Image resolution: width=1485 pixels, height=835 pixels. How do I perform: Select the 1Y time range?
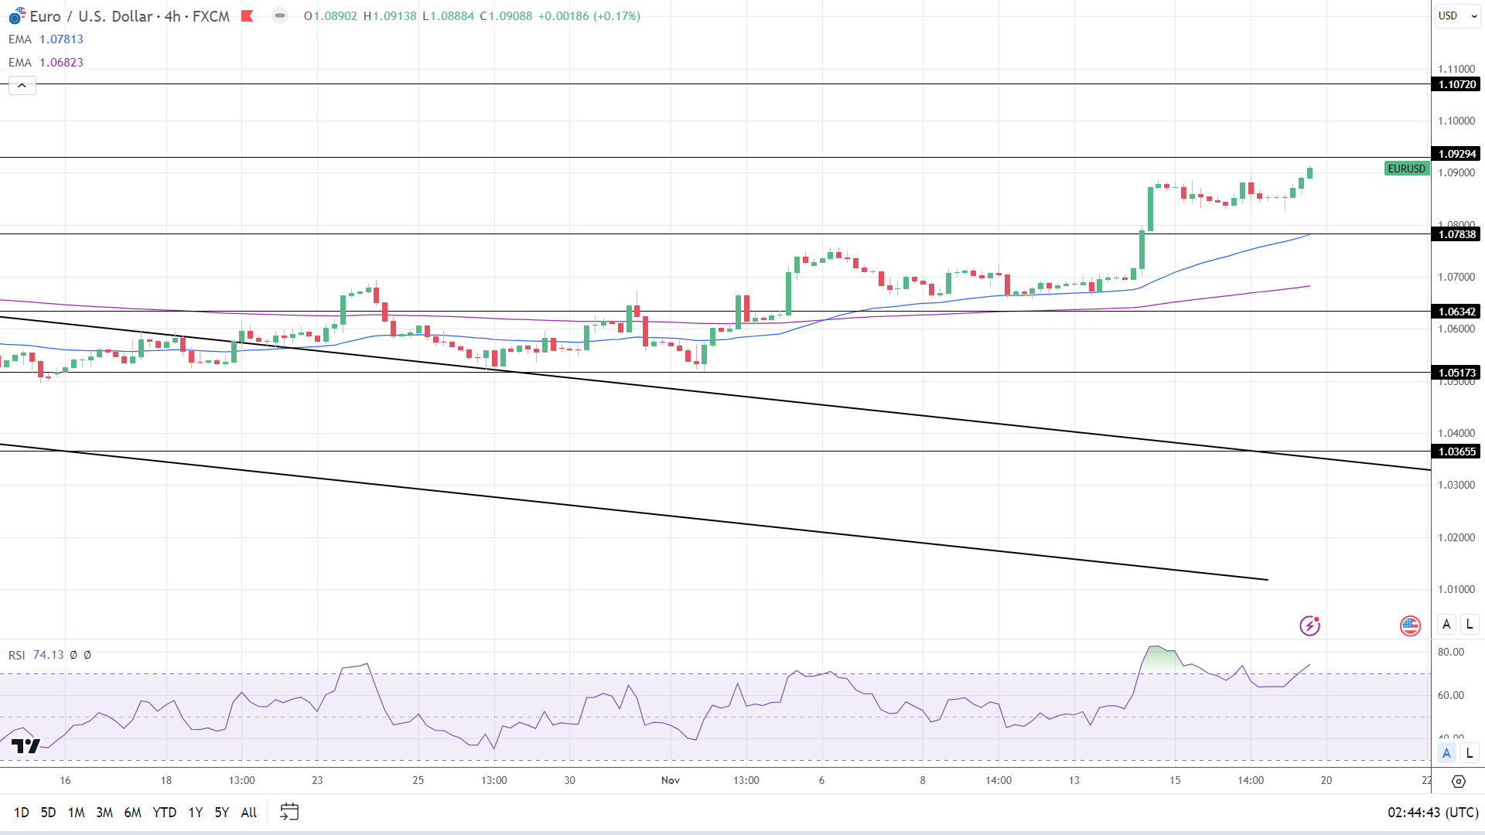pos(195,813)
